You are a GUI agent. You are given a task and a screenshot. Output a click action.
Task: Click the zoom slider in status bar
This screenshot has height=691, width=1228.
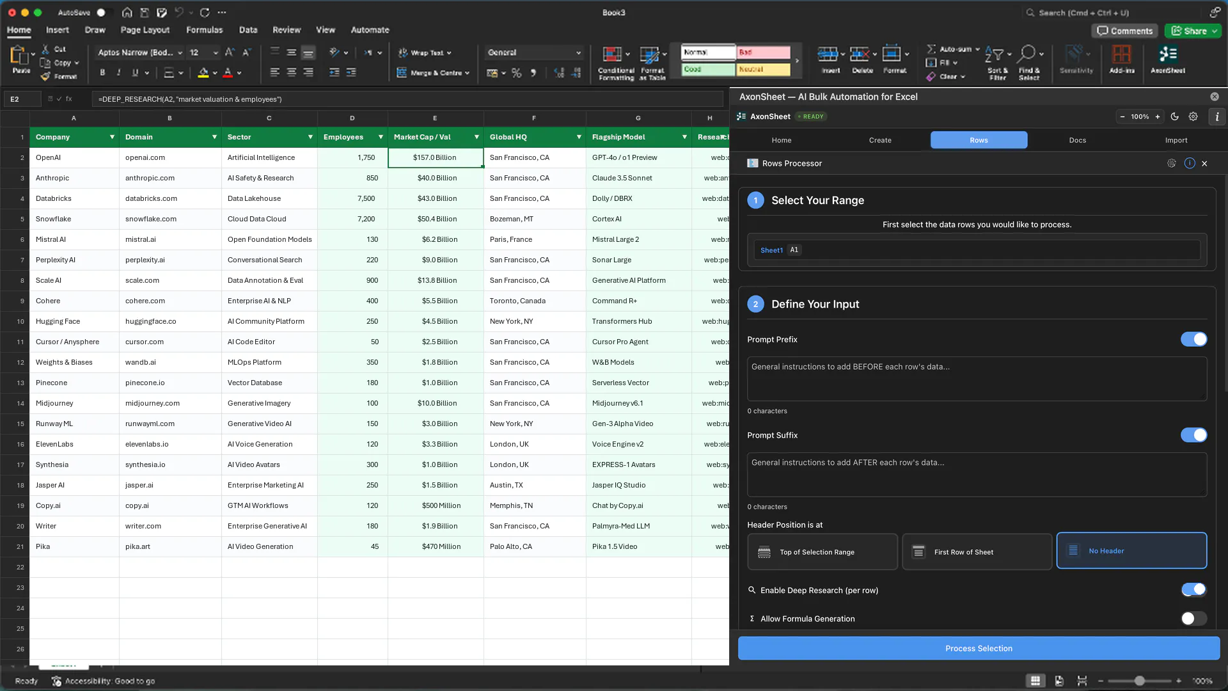[x=1139, y=681]
